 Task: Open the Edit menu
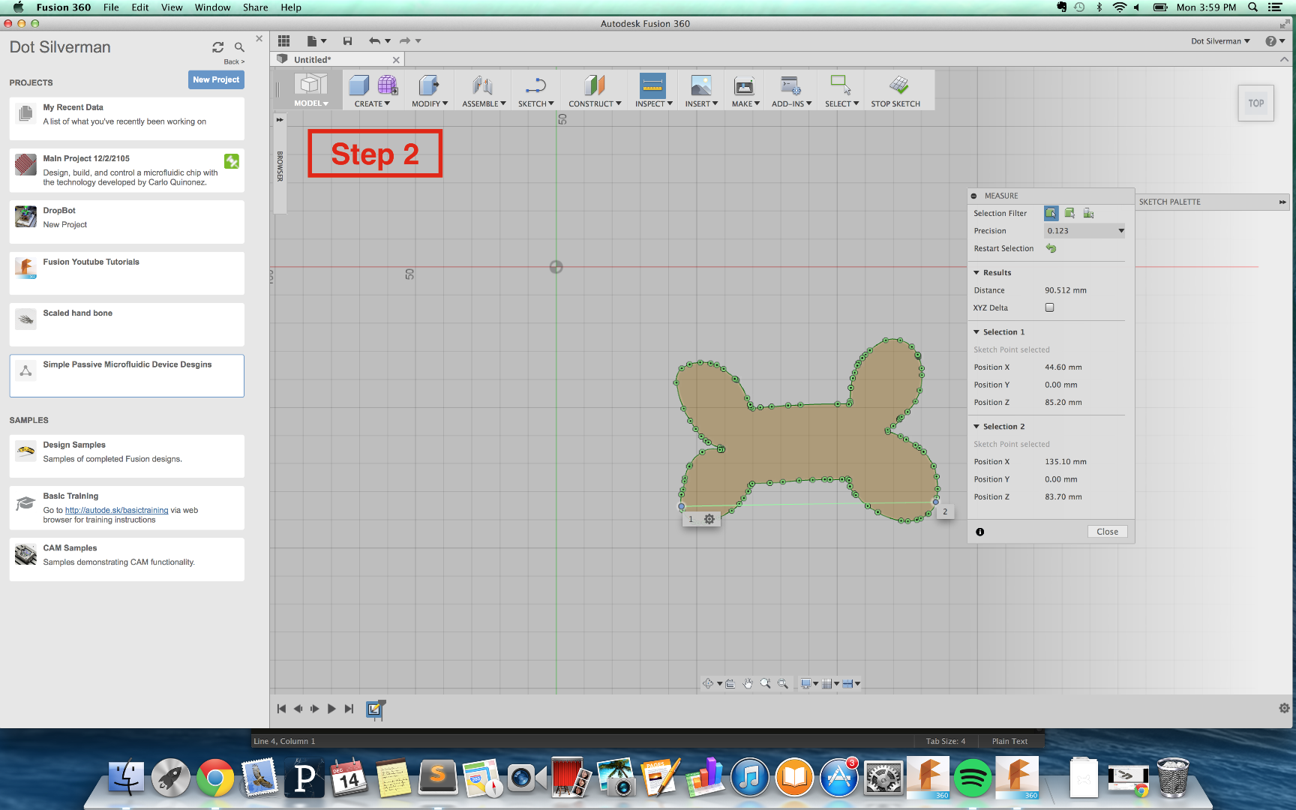pos(140,7)
